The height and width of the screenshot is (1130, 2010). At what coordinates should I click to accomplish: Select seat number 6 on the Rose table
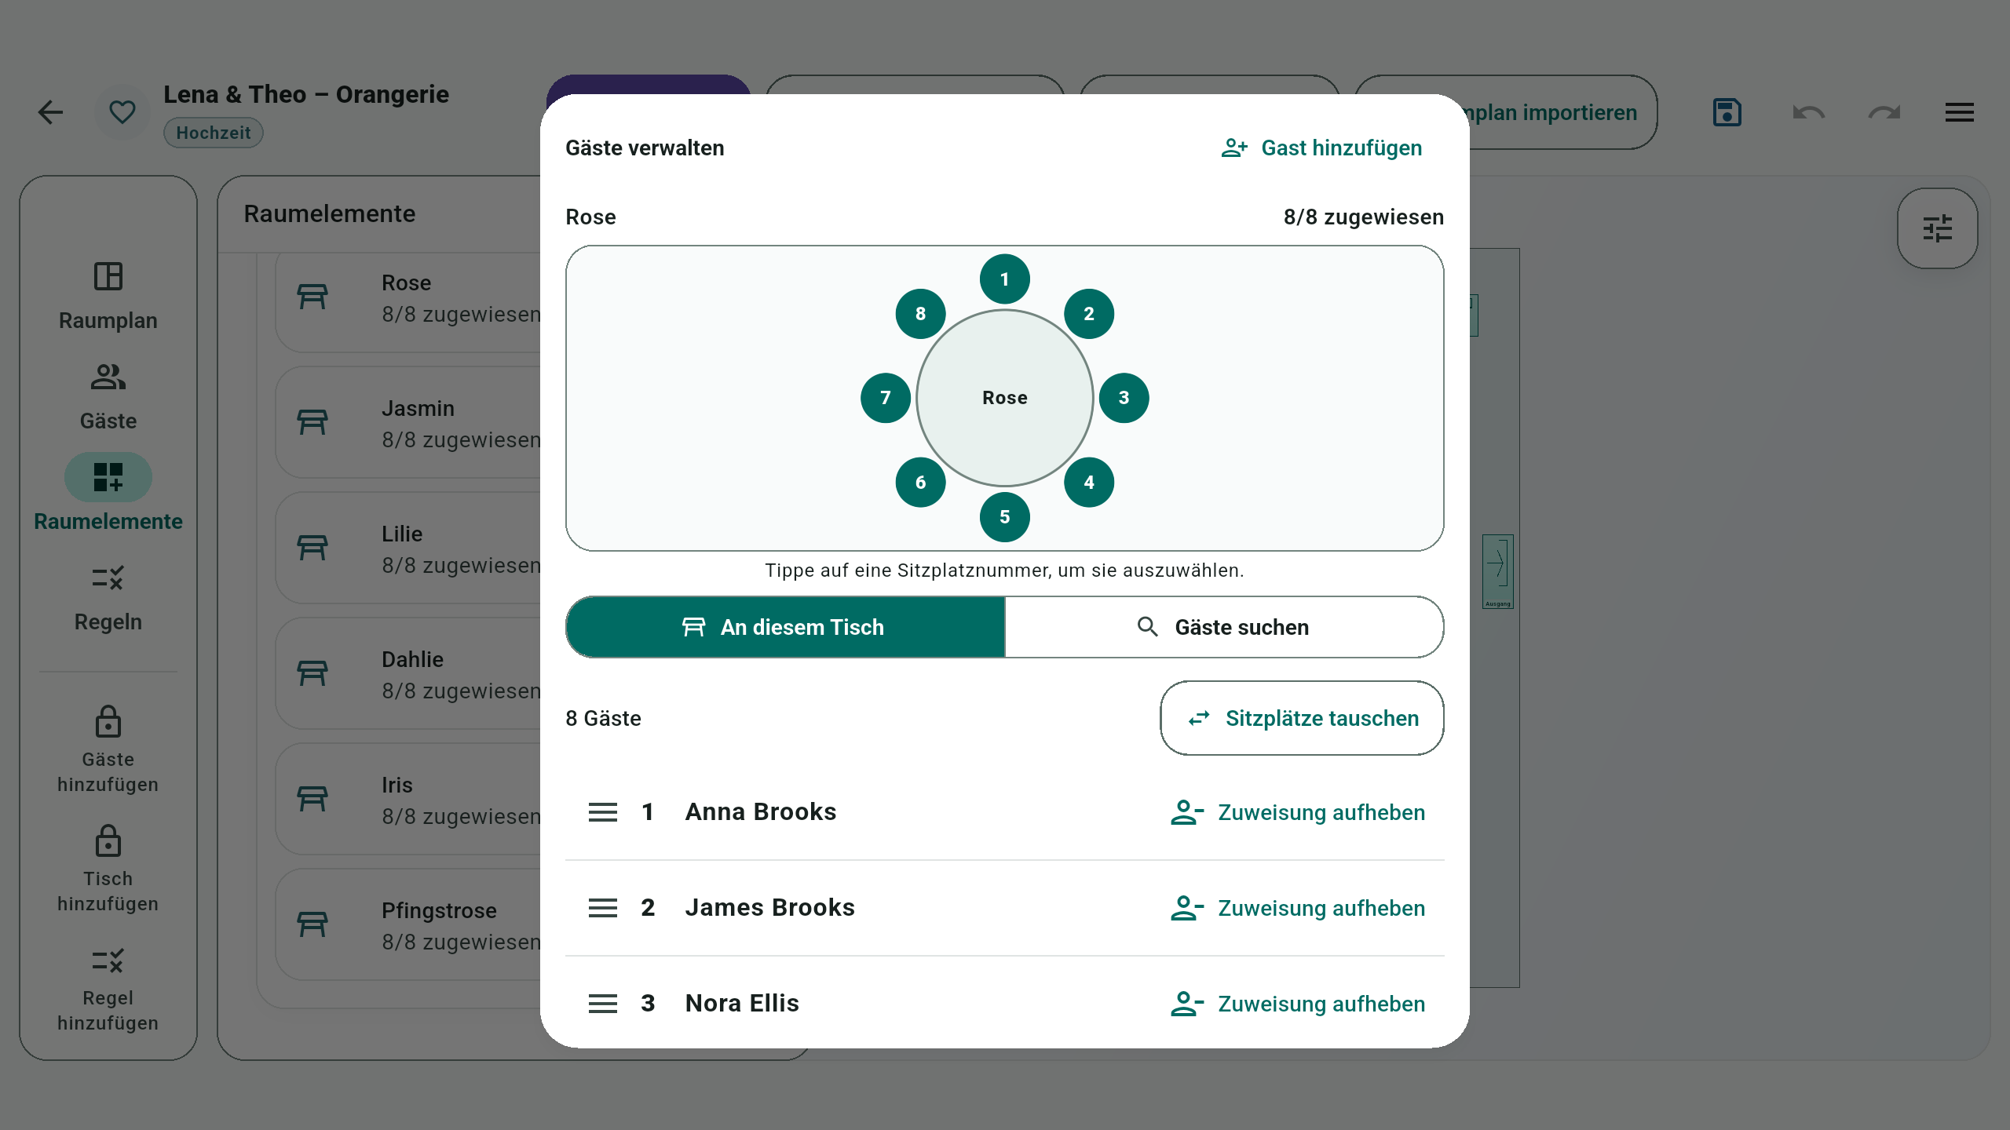click(x=920, y=483)
